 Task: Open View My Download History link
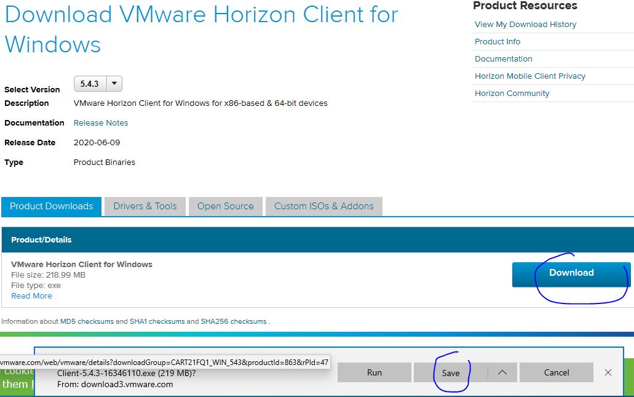pos(525,24)
